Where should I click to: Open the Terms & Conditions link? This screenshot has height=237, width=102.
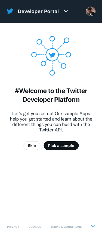pyautogui.click(x=66, y=227)
